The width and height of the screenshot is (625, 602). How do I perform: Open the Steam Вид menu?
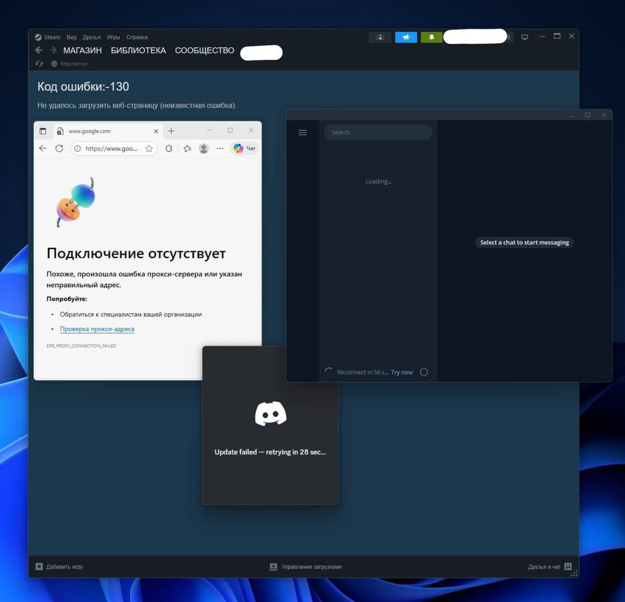click(x=71, y=37)
